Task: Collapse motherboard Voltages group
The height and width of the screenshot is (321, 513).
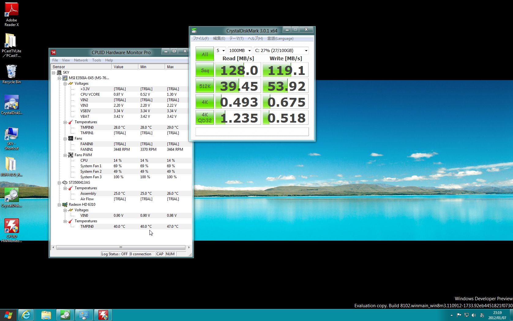Action: coord(65,84)
